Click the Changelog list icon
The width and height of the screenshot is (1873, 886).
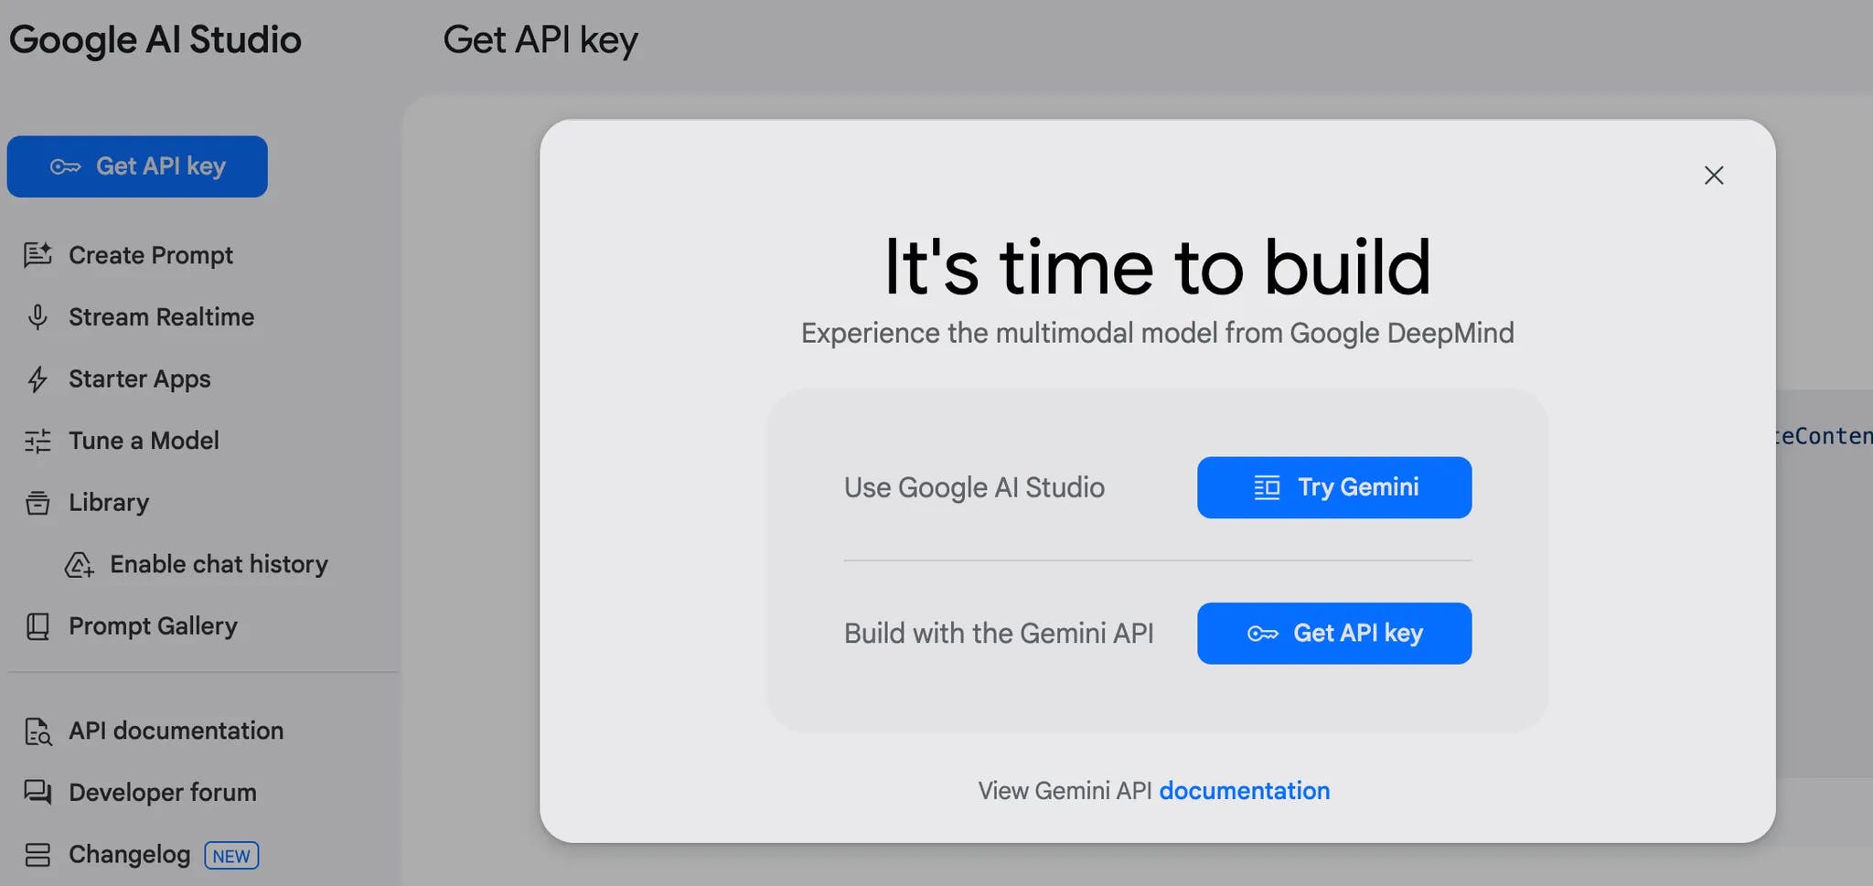(37, 855)
